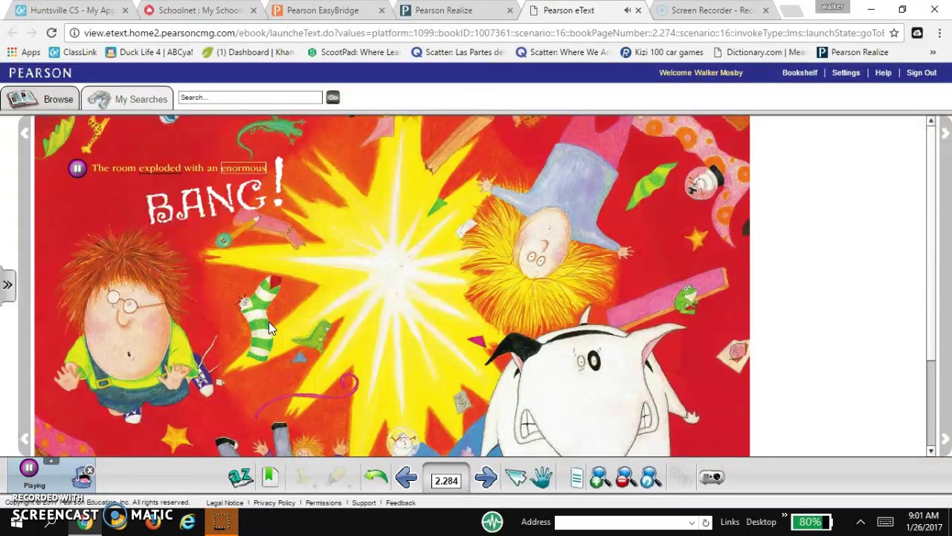Image resolution: width=952 pixels, height=536 pixels.
Task: Expand the bookmarks overflow chevron
Action: click(933, 52)
